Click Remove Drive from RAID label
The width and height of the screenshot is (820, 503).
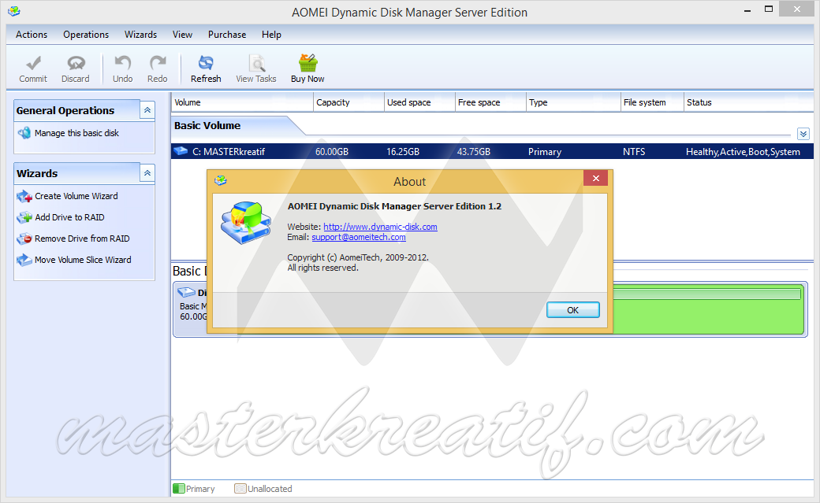point(82,239)
